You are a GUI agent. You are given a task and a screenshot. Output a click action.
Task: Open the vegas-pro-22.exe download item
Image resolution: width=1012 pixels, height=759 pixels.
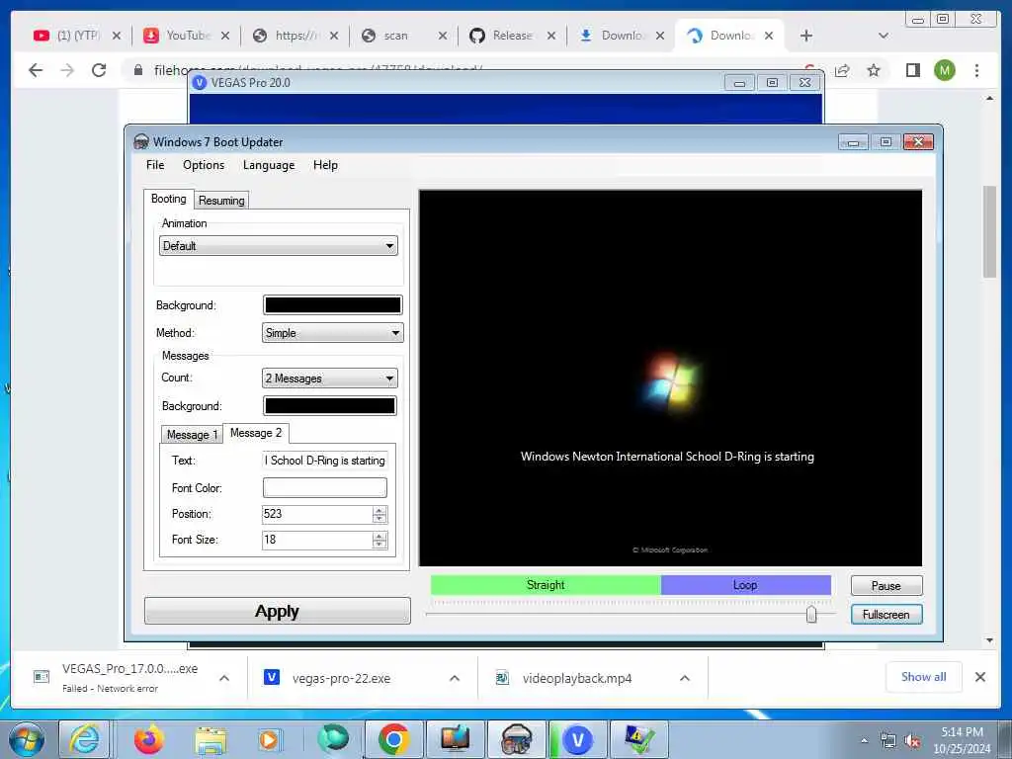[x=342, y=678]
